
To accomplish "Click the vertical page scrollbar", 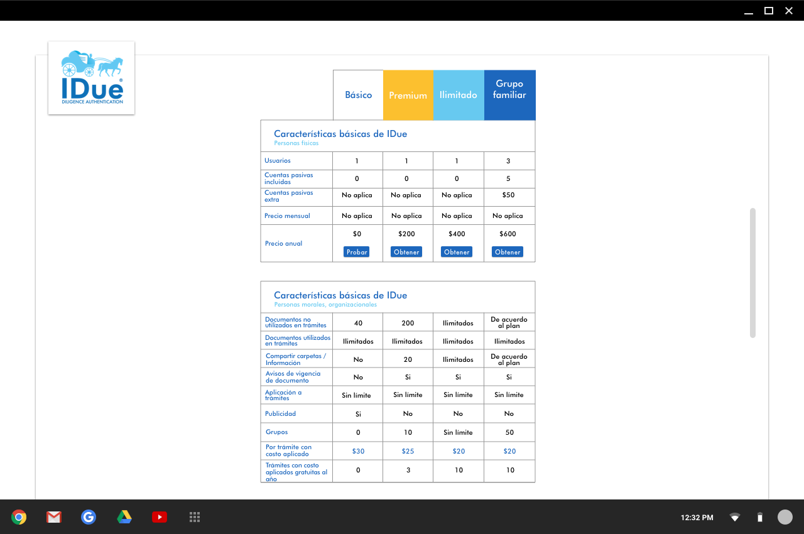I will tap(752, 273).
